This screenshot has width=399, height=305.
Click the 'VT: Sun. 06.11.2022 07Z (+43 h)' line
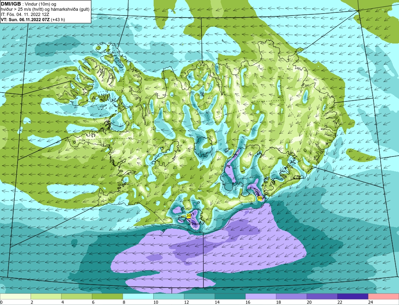(33, 20)
